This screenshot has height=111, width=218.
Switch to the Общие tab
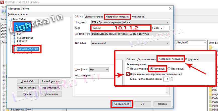[x=79, y=16]
